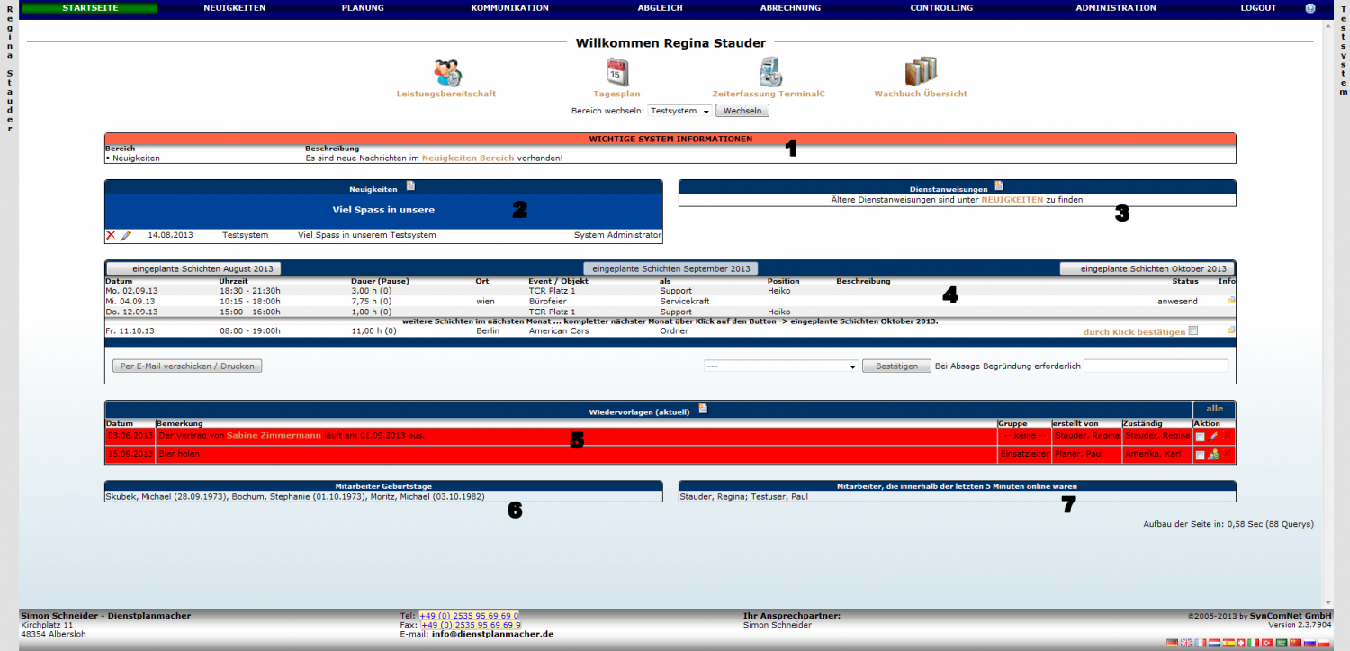
Task: Switch language with the Italian flag
Action: (x=1254, y=643)
